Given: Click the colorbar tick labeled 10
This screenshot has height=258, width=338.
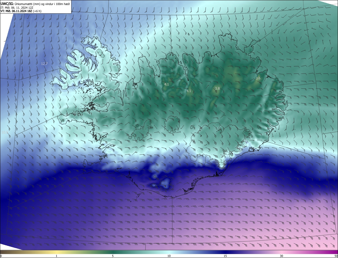Looking at the screenshot, I should tap(169, 256).
